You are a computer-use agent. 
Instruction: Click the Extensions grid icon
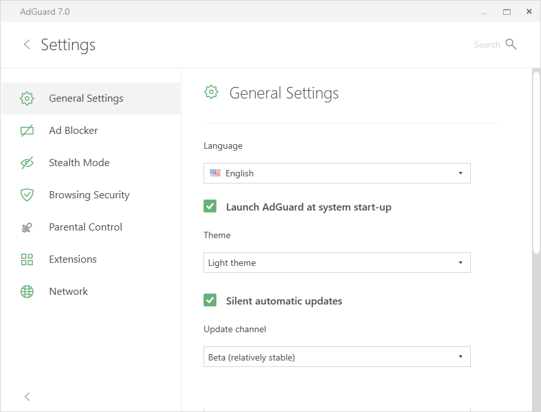tap(27, 259)
